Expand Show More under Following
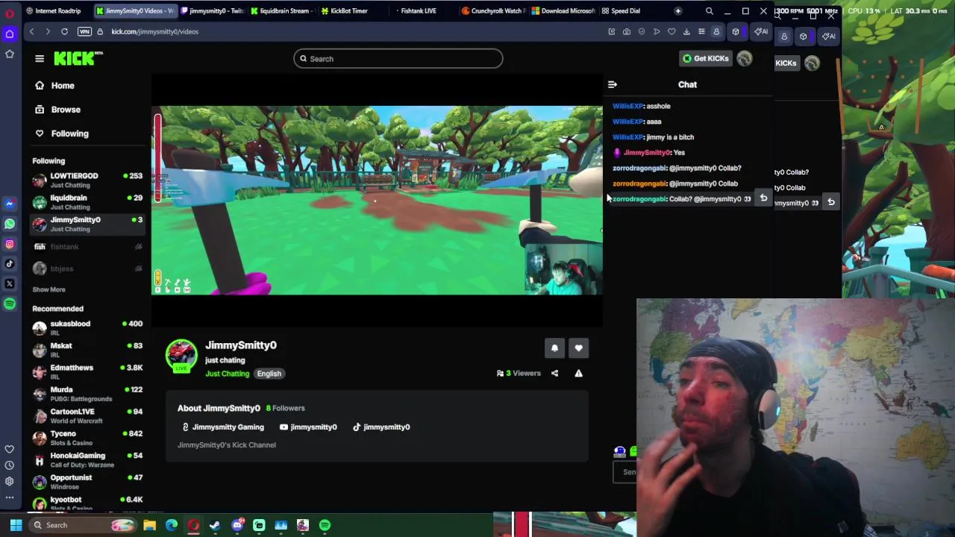Viewport: 955px width, 537px height. click(x=48, y=289)
